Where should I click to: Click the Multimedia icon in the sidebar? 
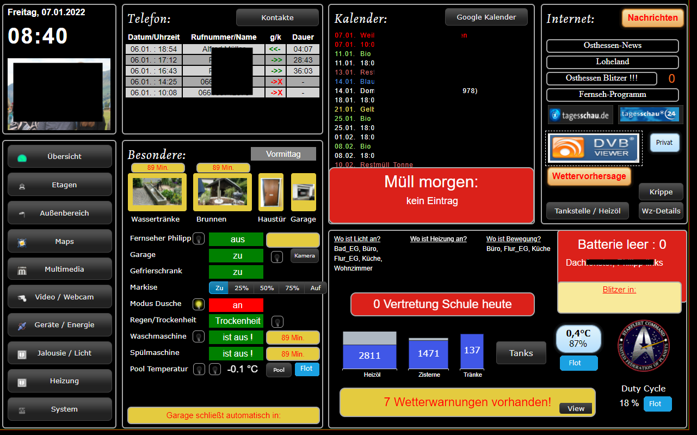(22, 270)
